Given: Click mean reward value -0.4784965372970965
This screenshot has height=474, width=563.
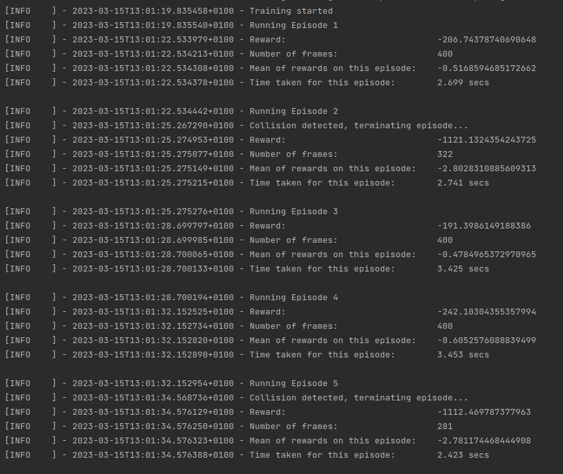Looking at the screenshot, I should (487, 255).
